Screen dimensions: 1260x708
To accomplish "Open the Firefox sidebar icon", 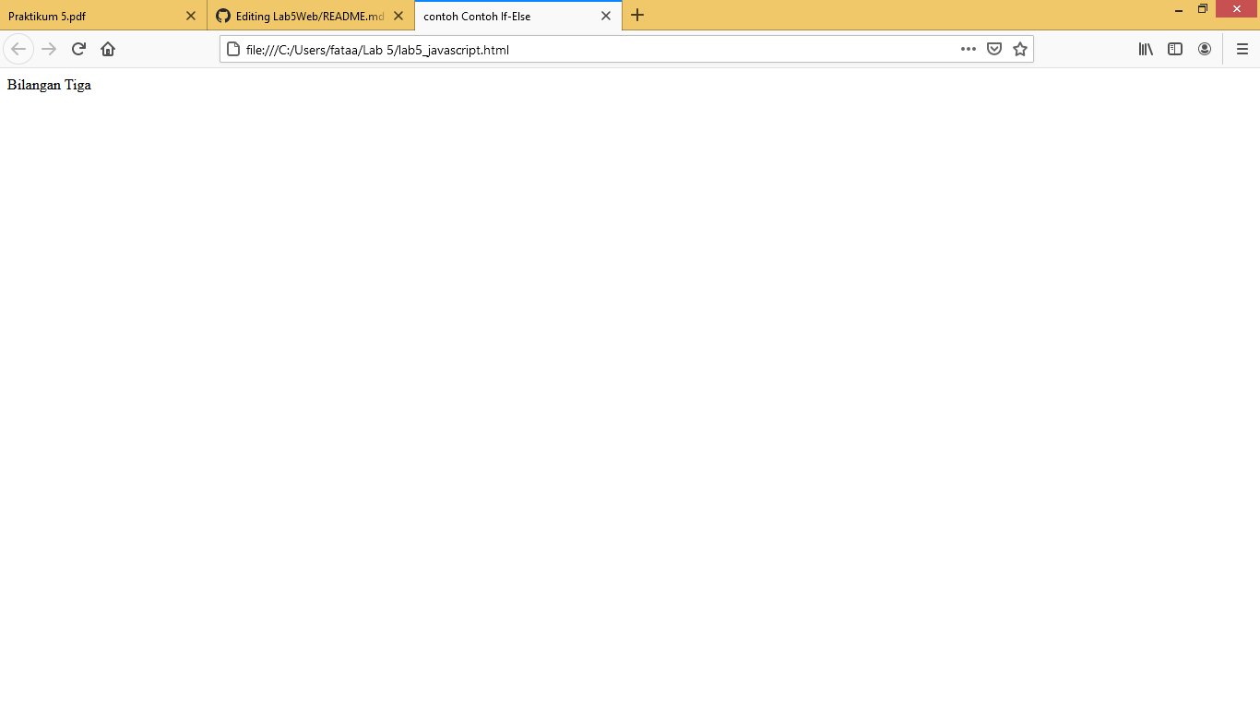I will click(x=1174, y=49).
